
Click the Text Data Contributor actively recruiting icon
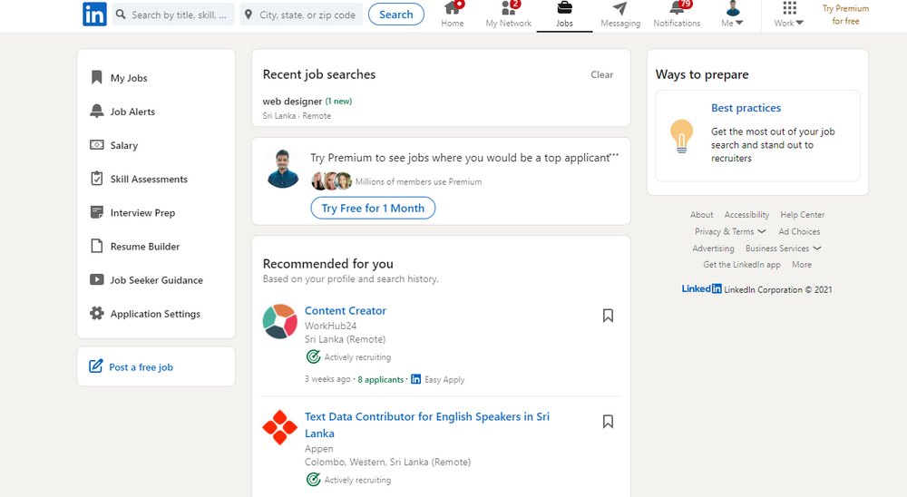point(313,479)
